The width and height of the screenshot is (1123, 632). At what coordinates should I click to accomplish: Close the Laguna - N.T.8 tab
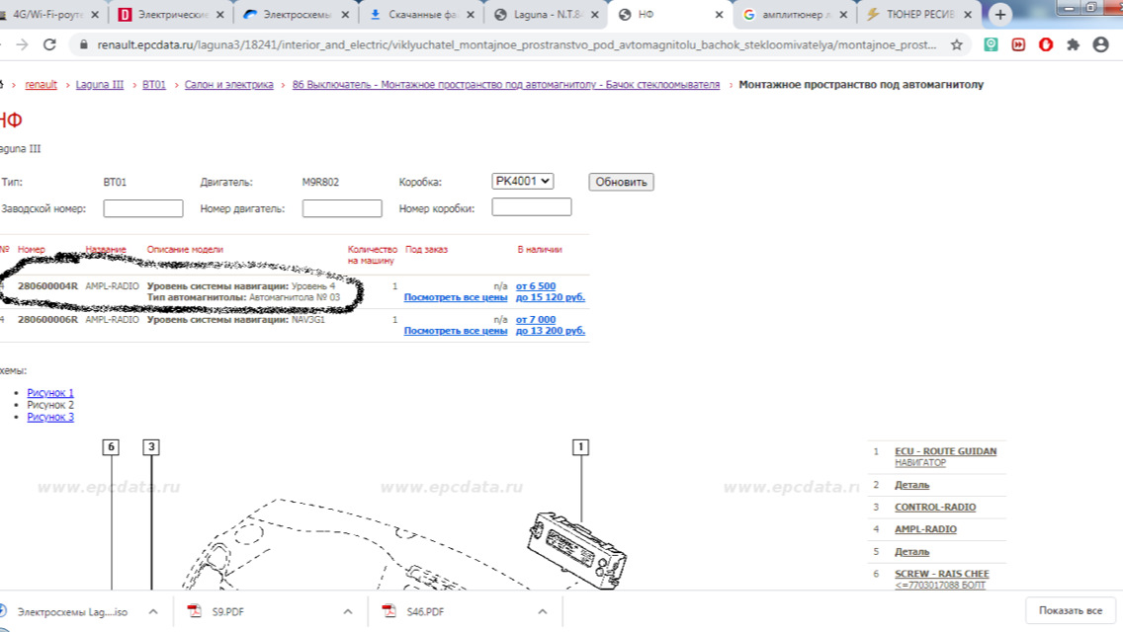tap(594, 14)
